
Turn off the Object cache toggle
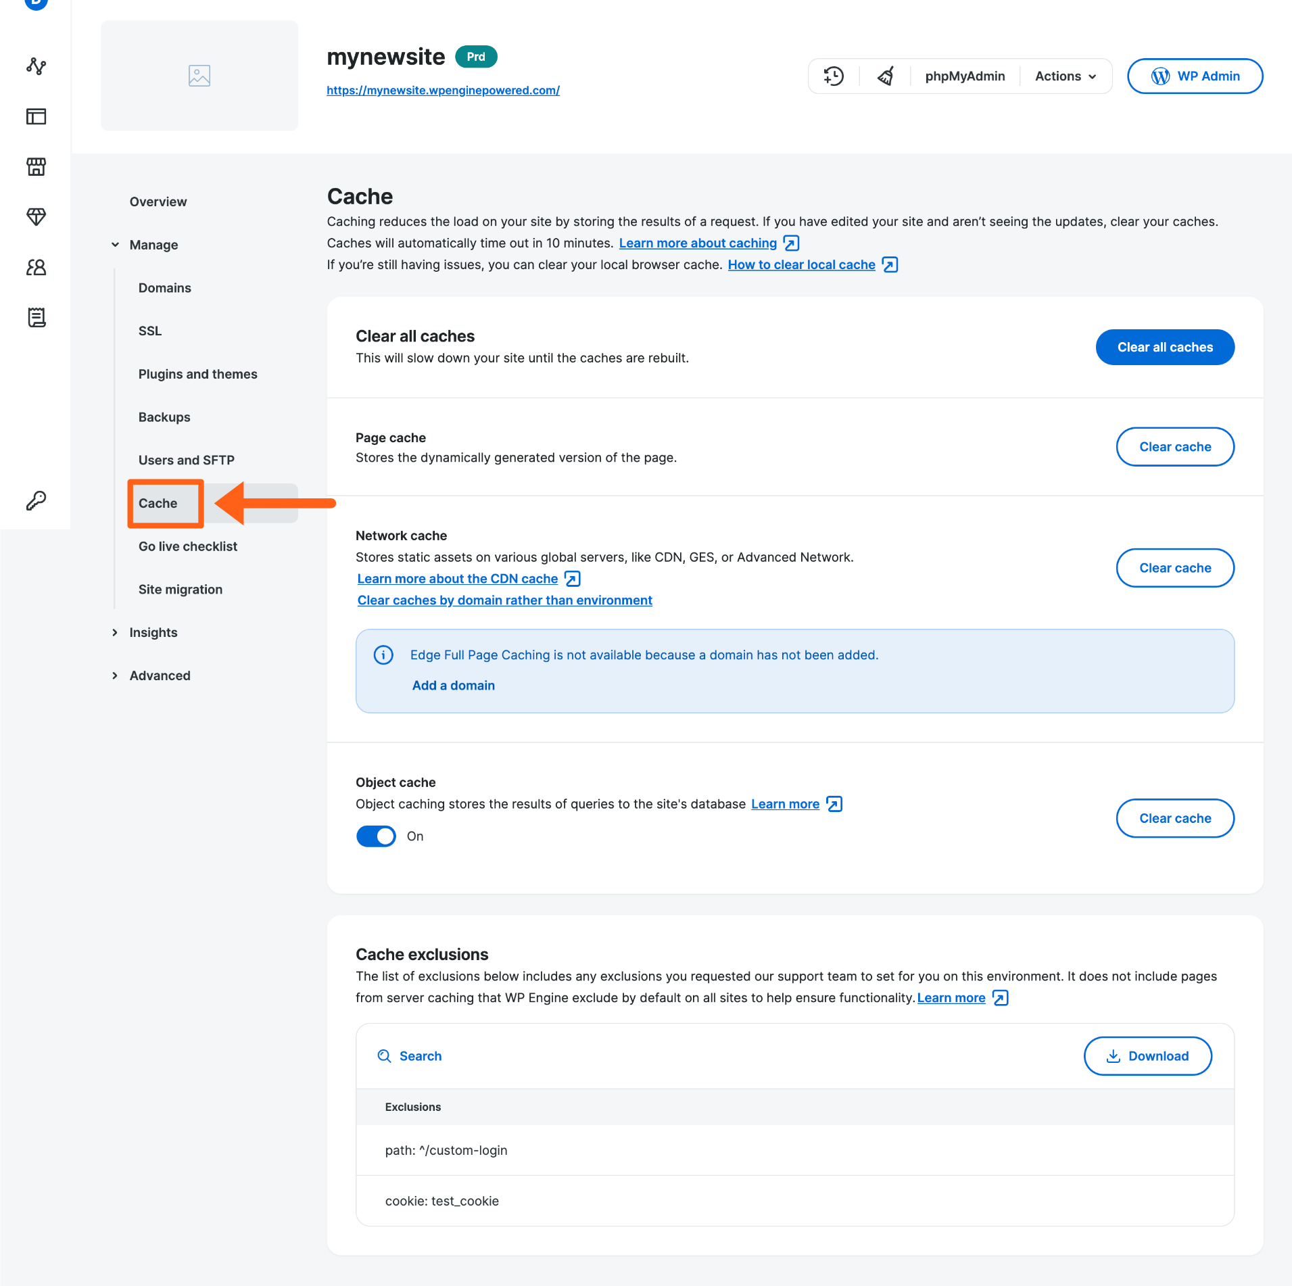[x=376, y=836]
